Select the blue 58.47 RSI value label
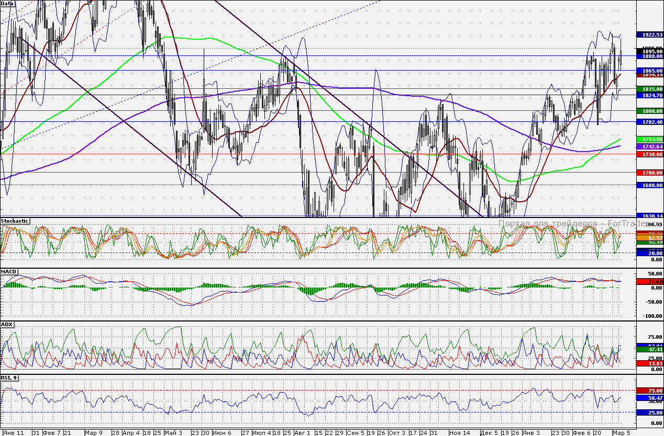Screen dimensions: 664x436 pyautogui.click(x=649, y=398)
